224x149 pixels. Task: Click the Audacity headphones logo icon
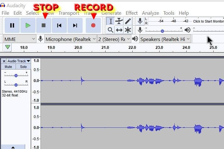3,5
